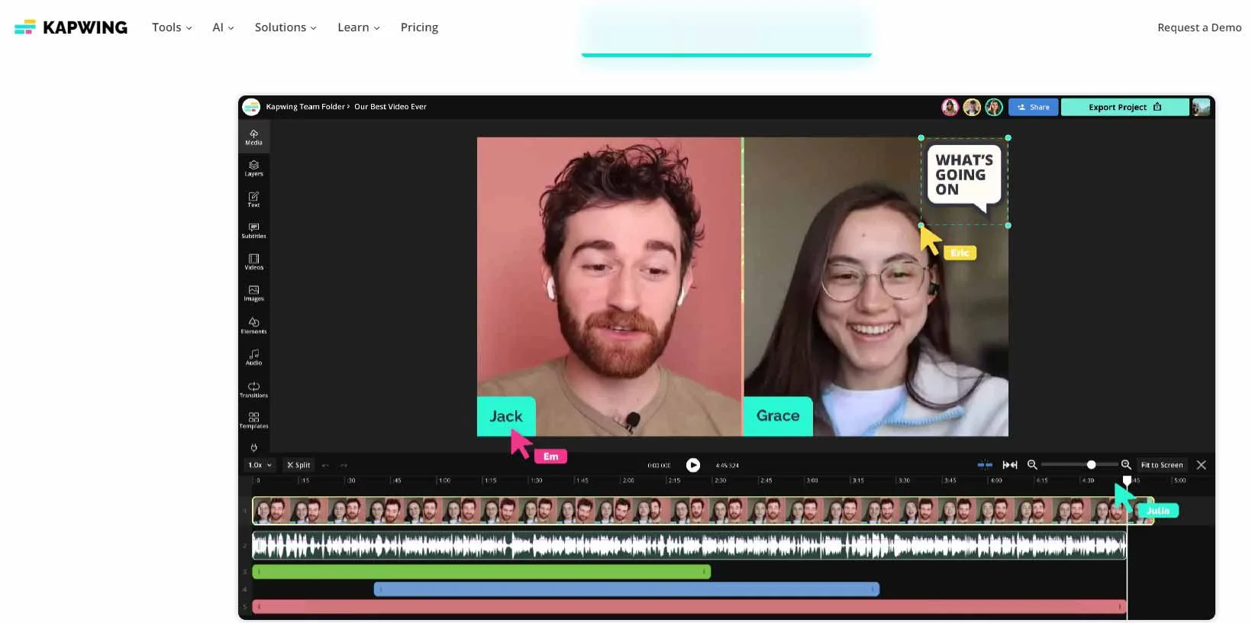Open the Text tool
This screenshot has height=623, width=1252.
(253, 199)
